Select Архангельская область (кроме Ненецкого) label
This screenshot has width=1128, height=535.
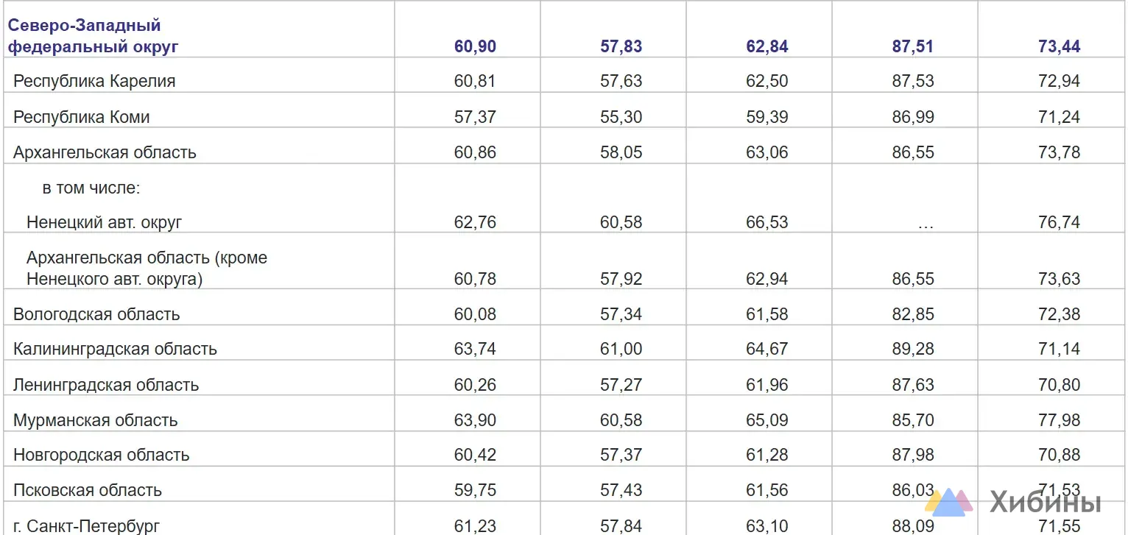point(147,269)
